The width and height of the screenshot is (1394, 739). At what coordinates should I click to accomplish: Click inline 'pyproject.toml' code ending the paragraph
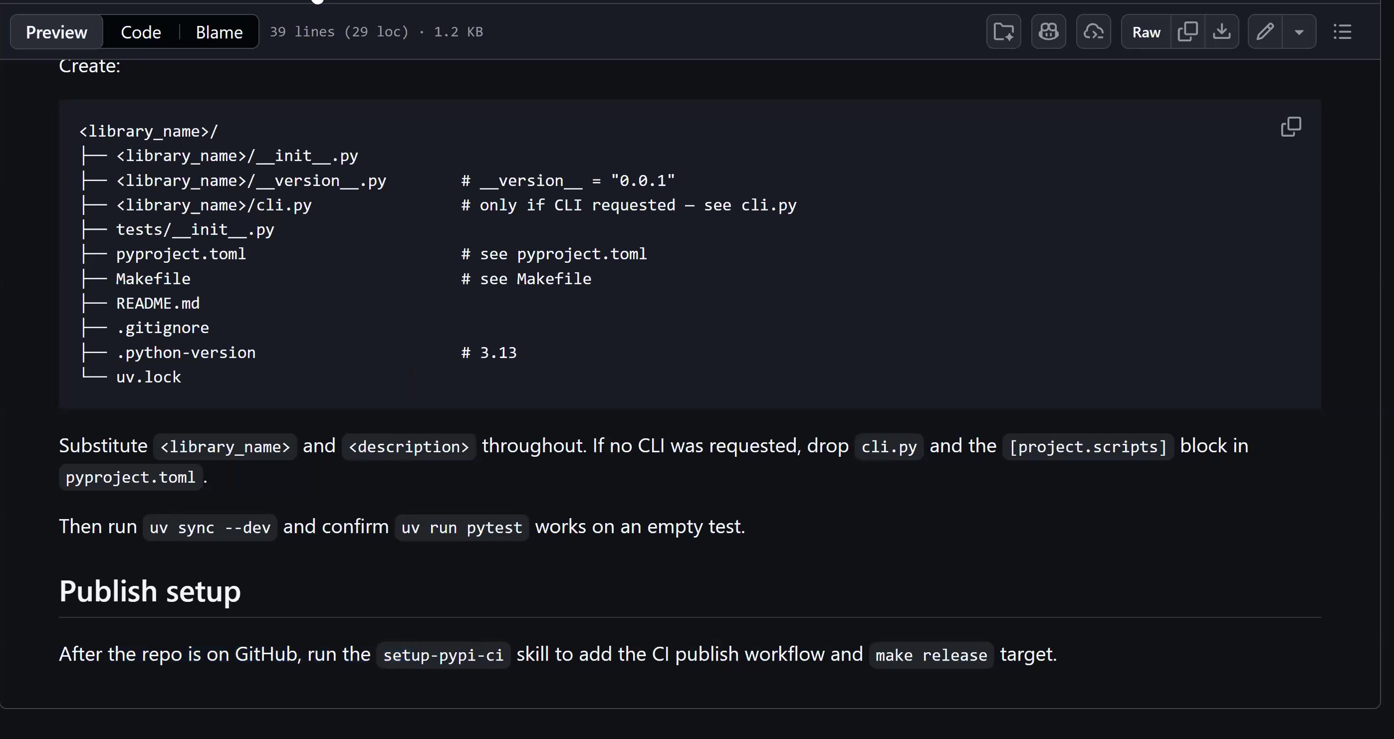pyautogui.click(x=130, y=477)
